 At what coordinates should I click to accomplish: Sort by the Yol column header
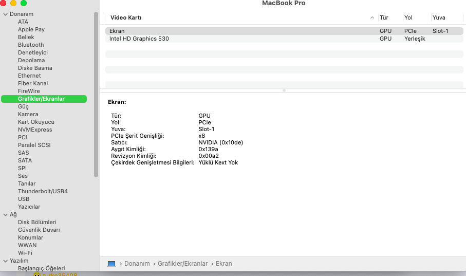click(408, 17)
